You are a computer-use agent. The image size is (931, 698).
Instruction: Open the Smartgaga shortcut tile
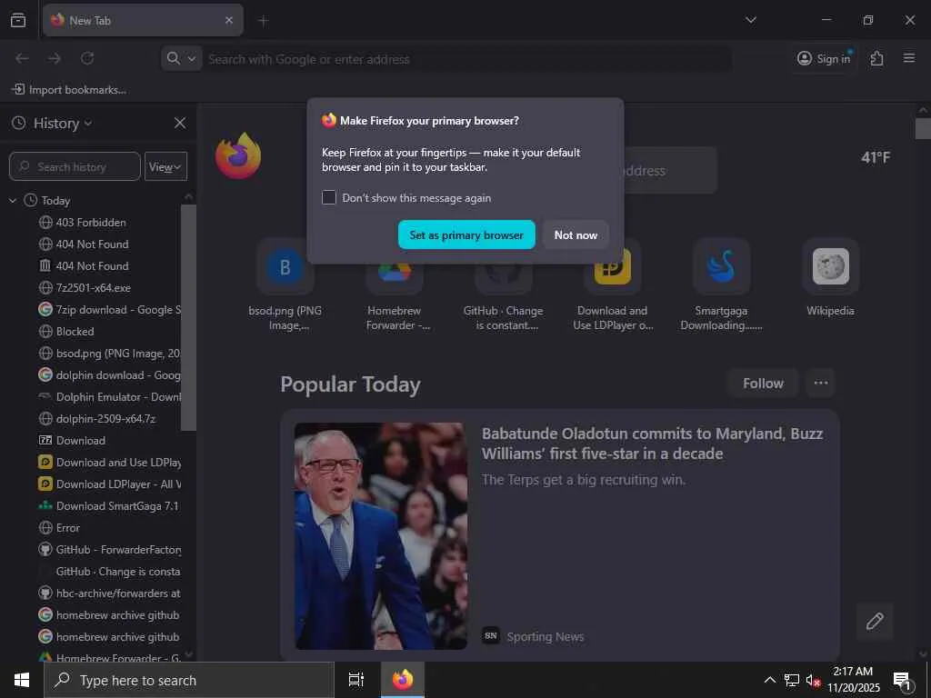[721, 286]
